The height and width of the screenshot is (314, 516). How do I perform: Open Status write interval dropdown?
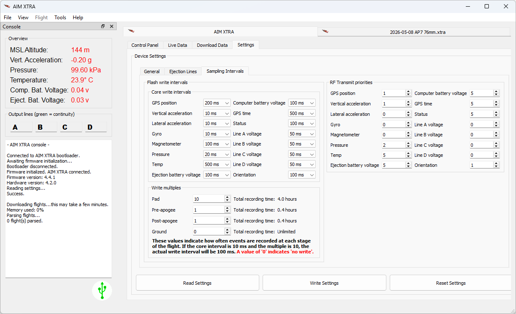[x=301, y=123]
